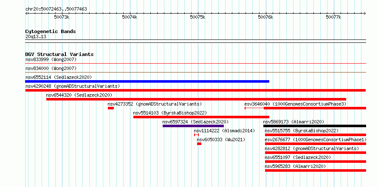Click the 20q13.13 band label
The image size is (378, 187).
[36, 37]
